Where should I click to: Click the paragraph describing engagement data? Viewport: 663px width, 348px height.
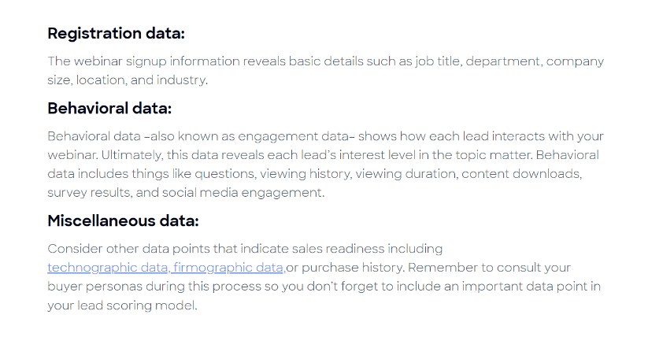pos(325,164)
